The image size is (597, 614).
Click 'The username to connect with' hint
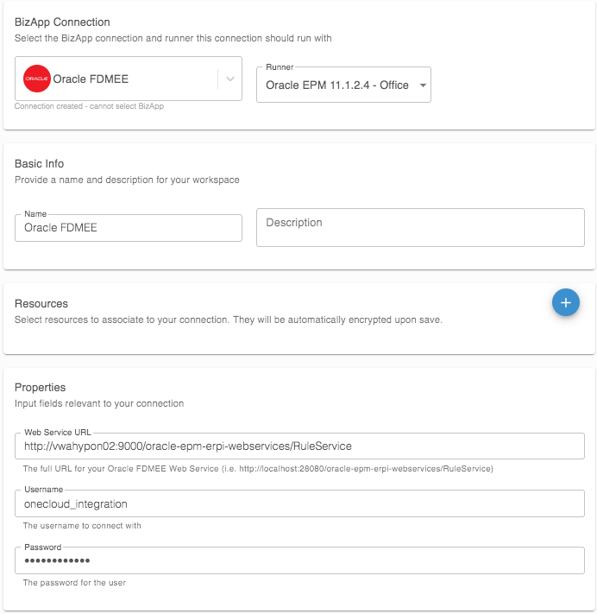(x=82, y=526)
